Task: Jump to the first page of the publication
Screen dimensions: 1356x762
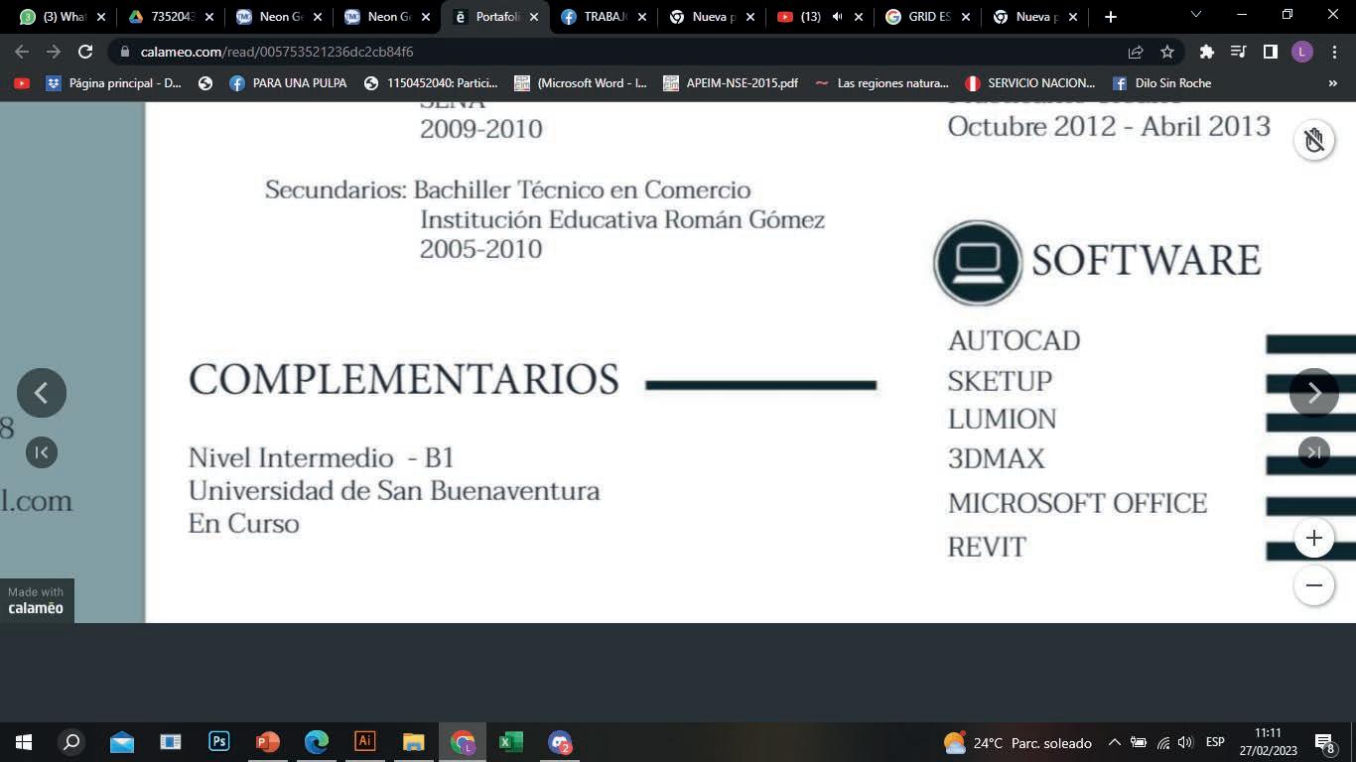Action: coord(42,452)
